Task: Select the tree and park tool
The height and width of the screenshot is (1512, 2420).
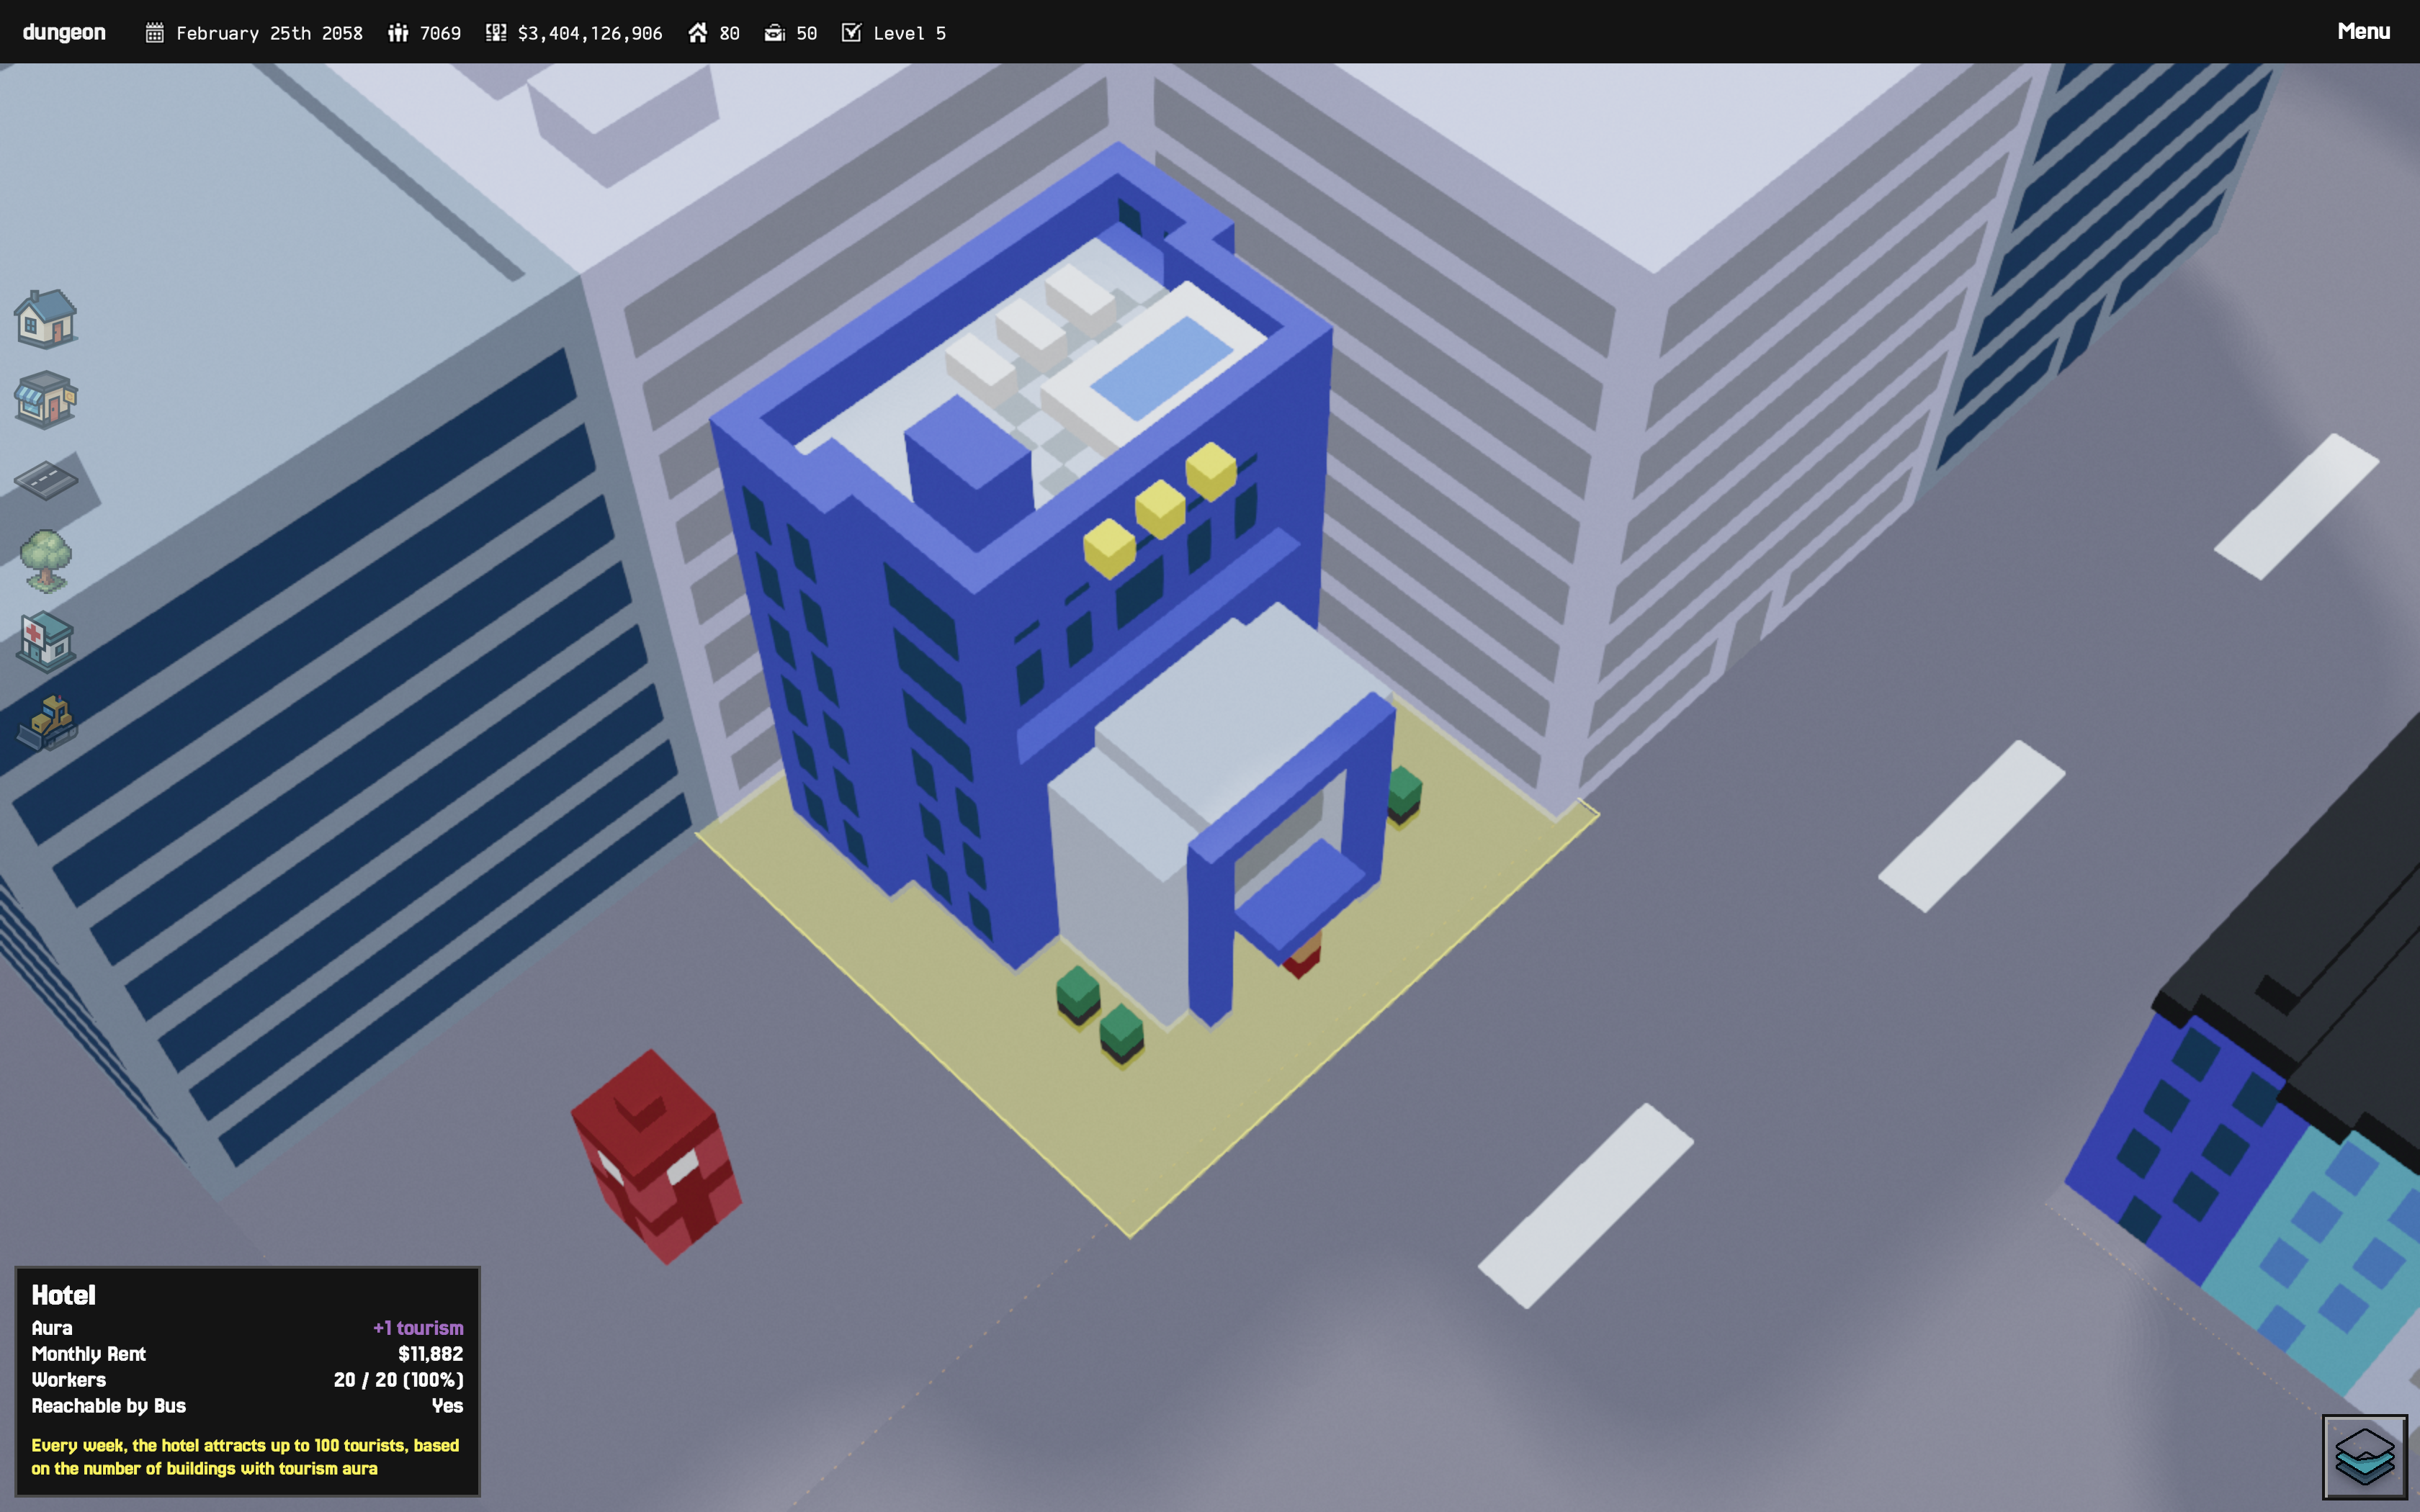Action: (x=46, y=560)
